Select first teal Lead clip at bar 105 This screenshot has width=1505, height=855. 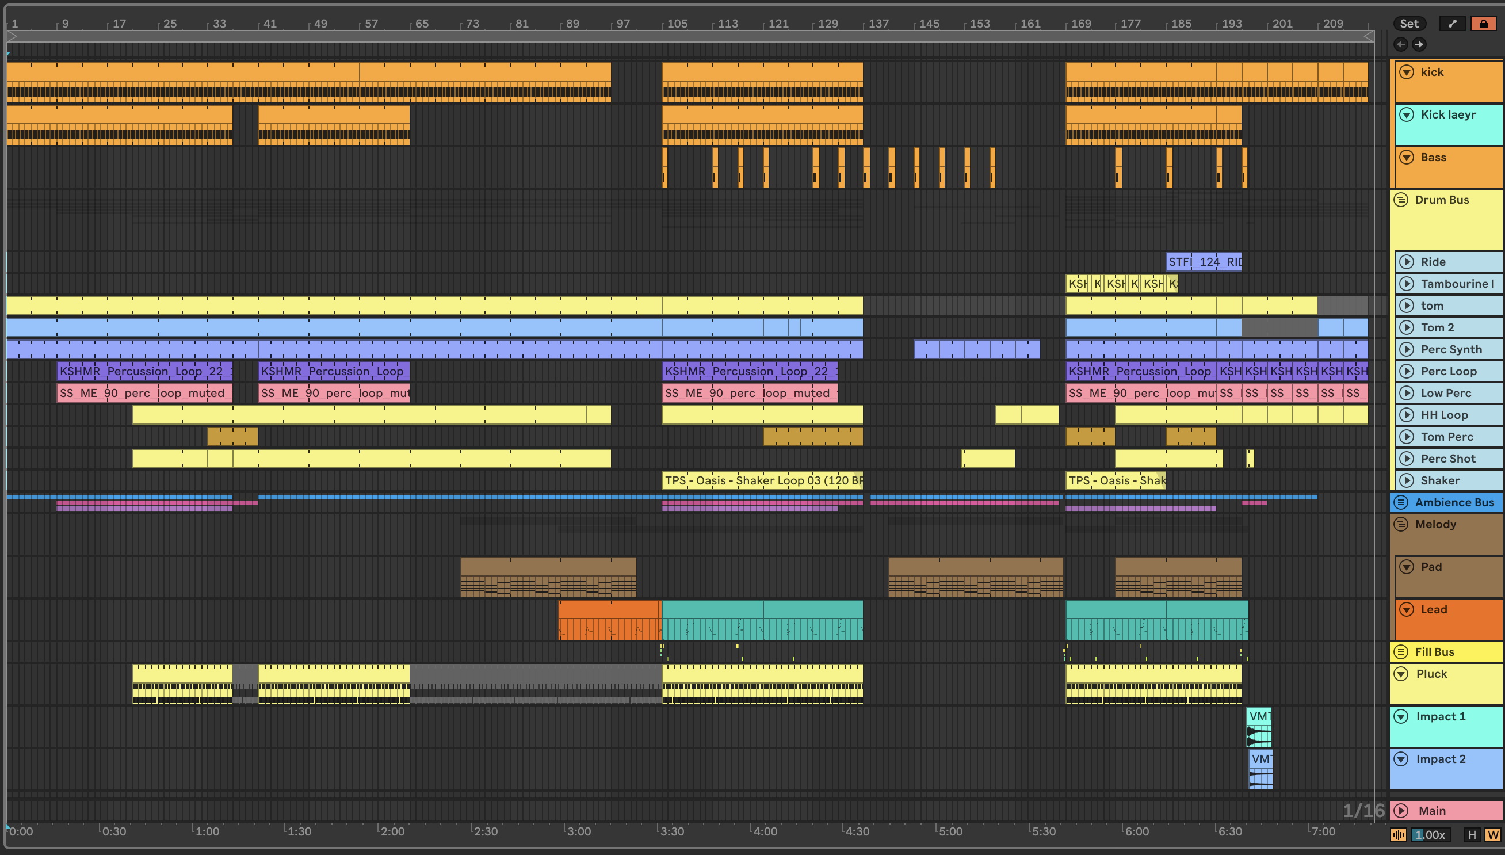pos(713,620)
